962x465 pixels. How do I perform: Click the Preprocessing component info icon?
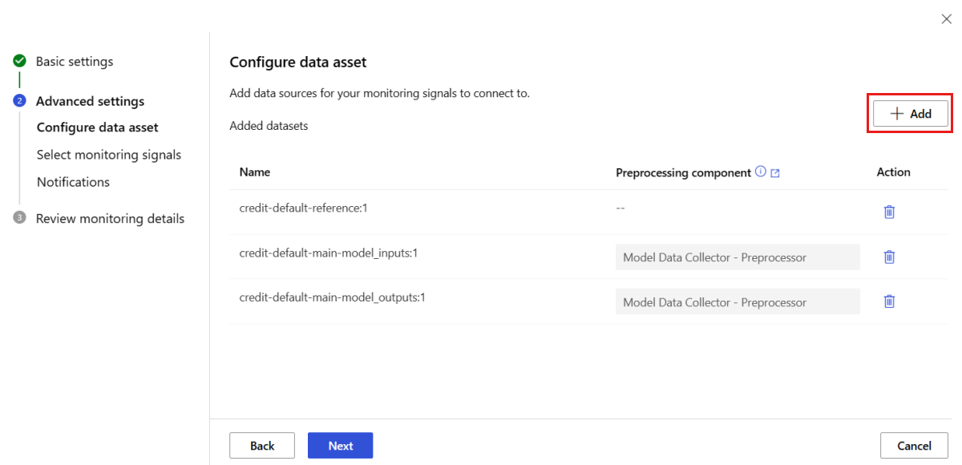point(761,172)
